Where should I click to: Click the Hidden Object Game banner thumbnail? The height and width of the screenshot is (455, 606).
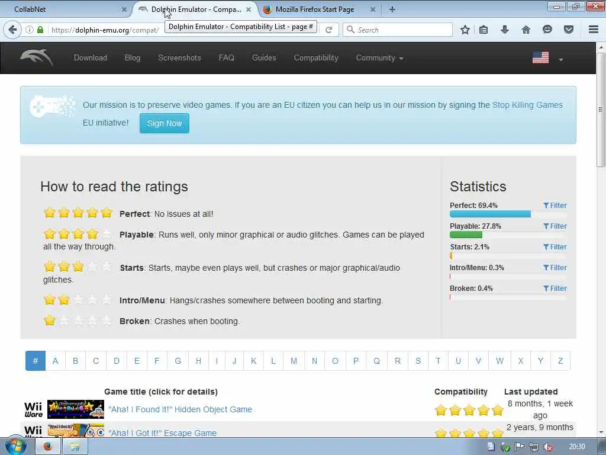(x=76, y=409)
